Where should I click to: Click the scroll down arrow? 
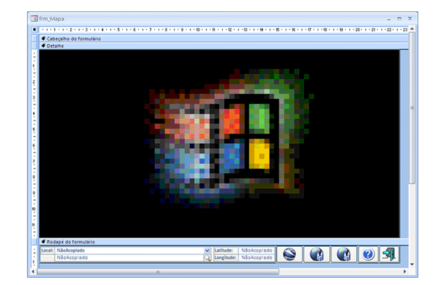pyautogui.click(x=412, y=264)
